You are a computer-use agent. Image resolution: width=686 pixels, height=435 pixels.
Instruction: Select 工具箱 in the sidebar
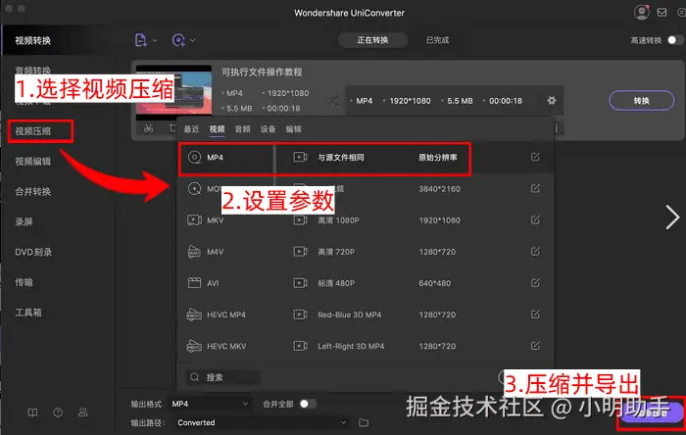click(x=28, y=313)
